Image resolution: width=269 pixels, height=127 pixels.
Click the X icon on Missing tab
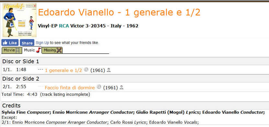[x=59, y=50]
